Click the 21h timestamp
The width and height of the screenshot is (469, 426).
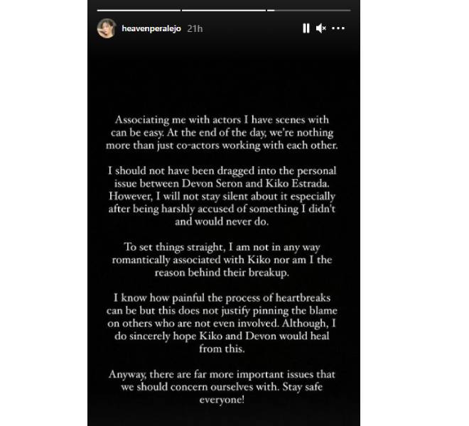[195, 28]
